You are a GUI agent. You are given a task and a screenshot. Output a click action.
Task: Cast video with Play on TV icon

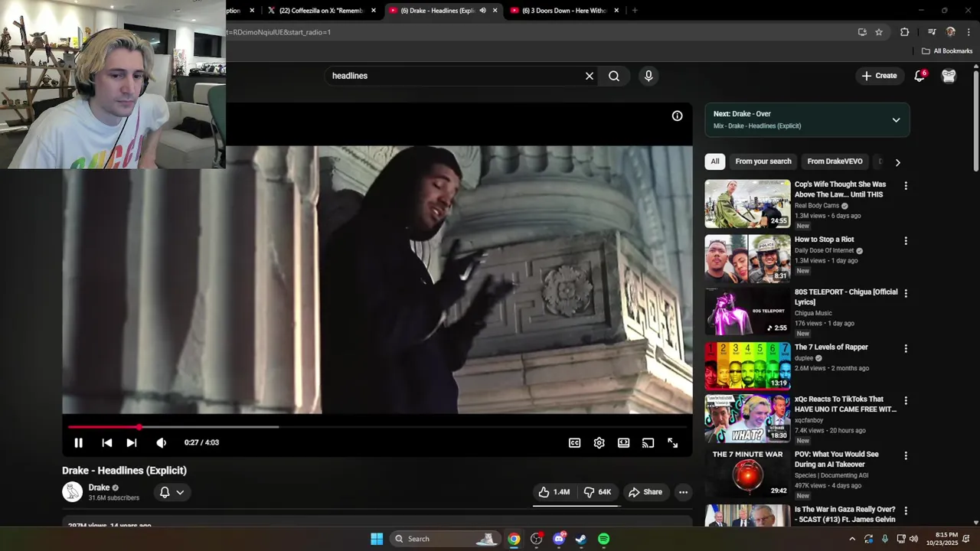pos(648,442)
